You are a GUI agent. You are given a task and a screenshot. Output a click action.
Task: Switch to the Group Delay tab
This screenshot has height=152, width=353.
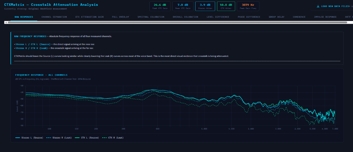tap(277, 17)
